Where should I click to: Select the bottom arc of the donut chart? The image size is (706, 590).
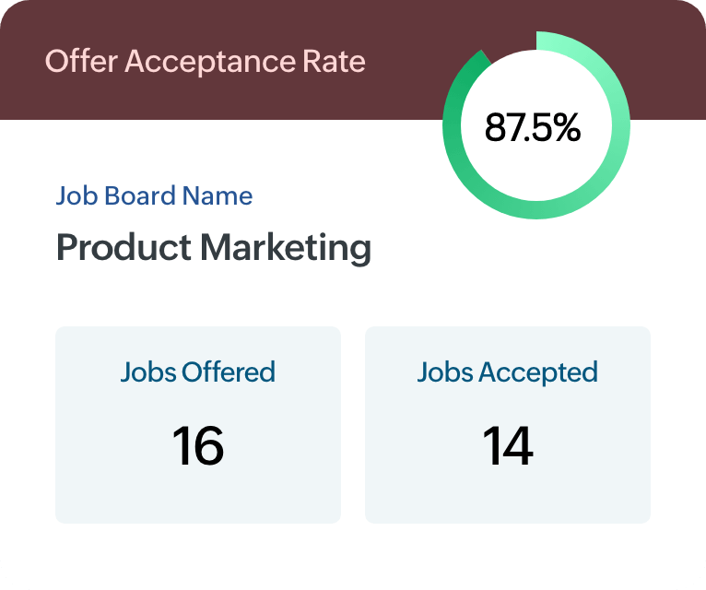(x=536, y=209)
